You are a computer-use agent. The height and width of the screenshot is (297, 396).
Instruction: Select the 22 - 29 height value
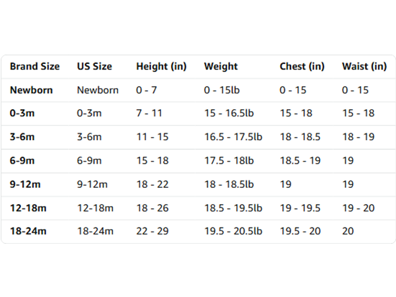[152, 231]
